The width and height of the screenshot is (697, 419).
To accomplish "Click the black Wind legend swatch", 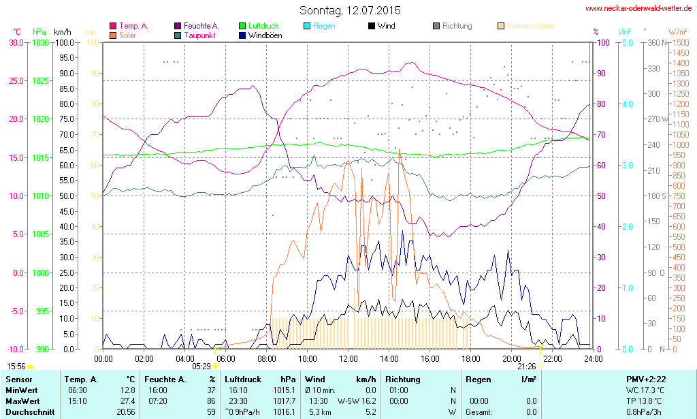I will point(372,26).
